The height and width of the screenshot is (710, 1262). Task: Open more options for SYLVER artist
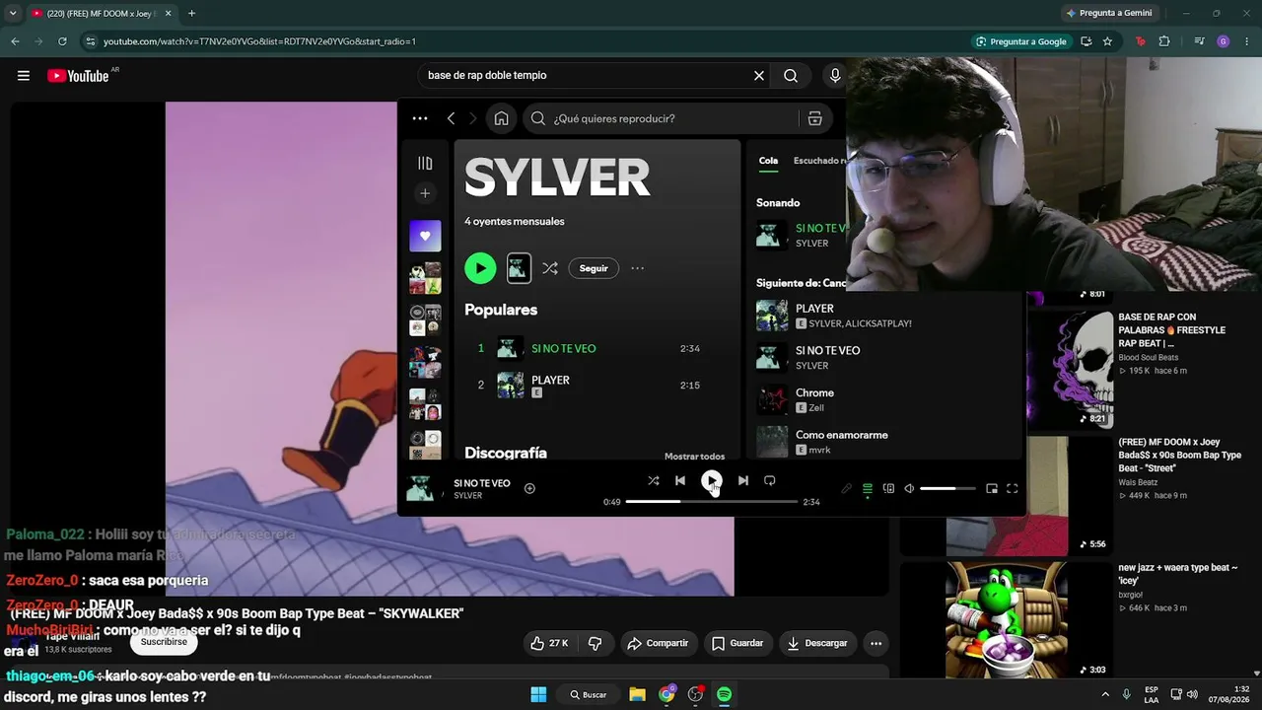click(637, 268)
